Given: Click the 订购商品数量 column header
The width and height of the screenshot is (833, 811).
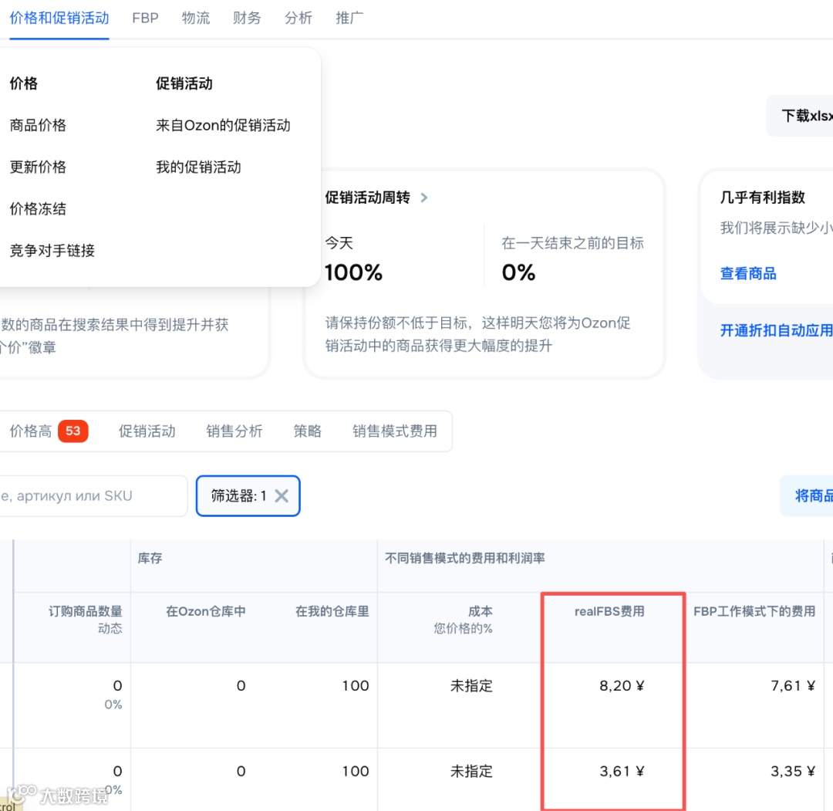Looking at the screenshot, I should (x=85, y=611).
